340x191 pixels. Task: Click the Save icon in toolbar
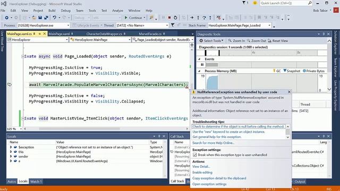point(40,18)
